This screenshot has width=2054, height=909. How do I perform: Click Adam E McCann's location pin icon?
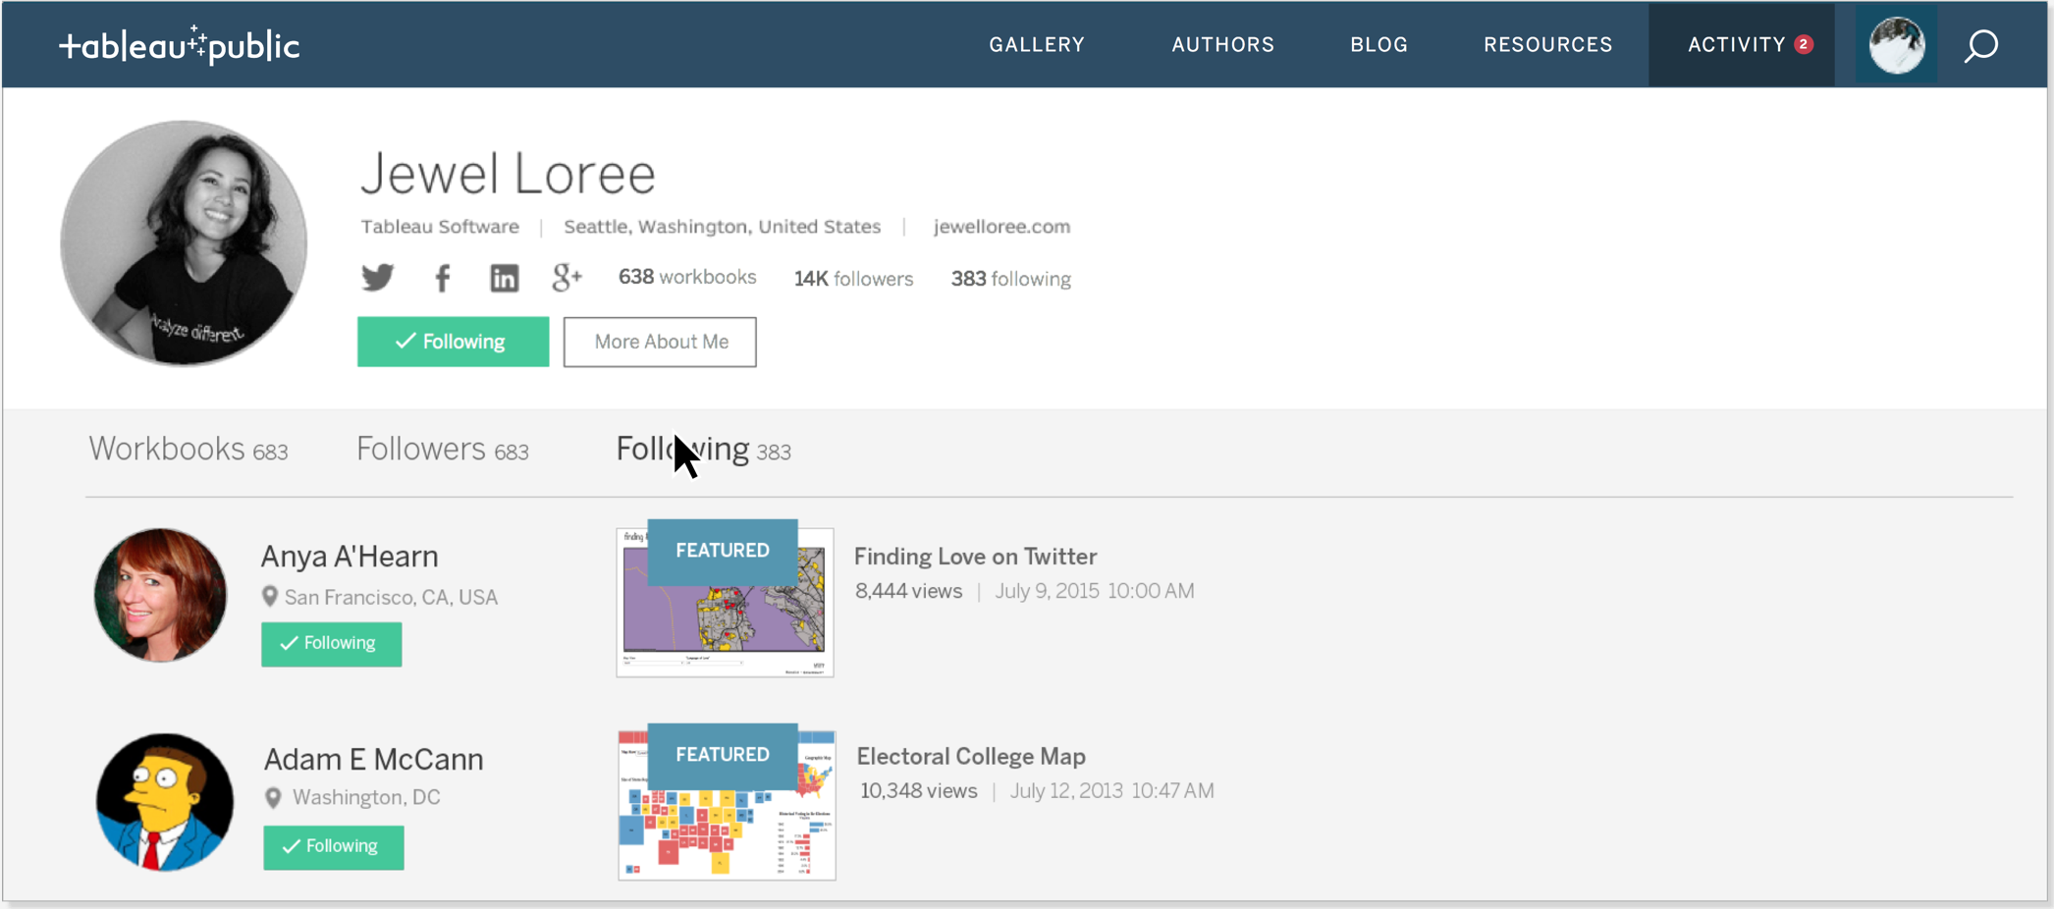point(273,798)
